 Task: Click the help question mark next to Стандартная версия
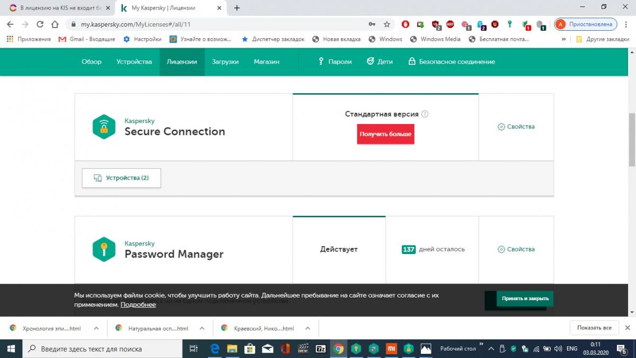pyautogui.click(x=425, y=114)
